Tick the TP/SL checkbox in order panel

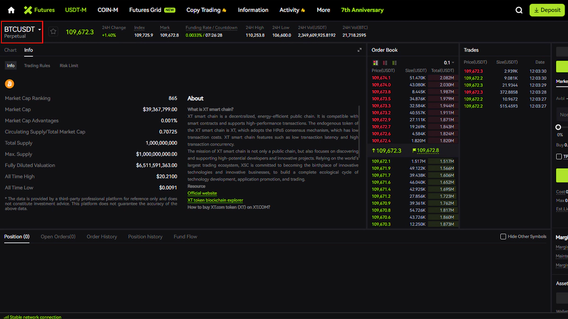tap(559, 156)
